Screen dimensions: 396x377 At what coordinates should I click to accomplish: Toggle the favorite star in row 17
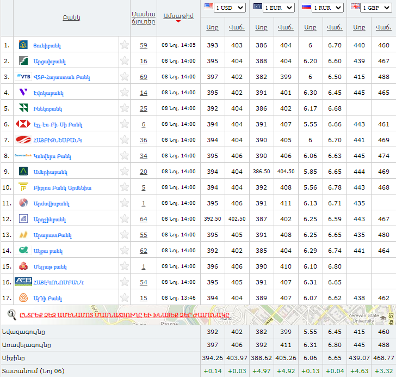point(125,298)
